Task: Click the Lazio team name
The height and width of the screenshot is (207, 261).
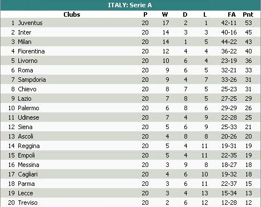Action: pos(24,98)
